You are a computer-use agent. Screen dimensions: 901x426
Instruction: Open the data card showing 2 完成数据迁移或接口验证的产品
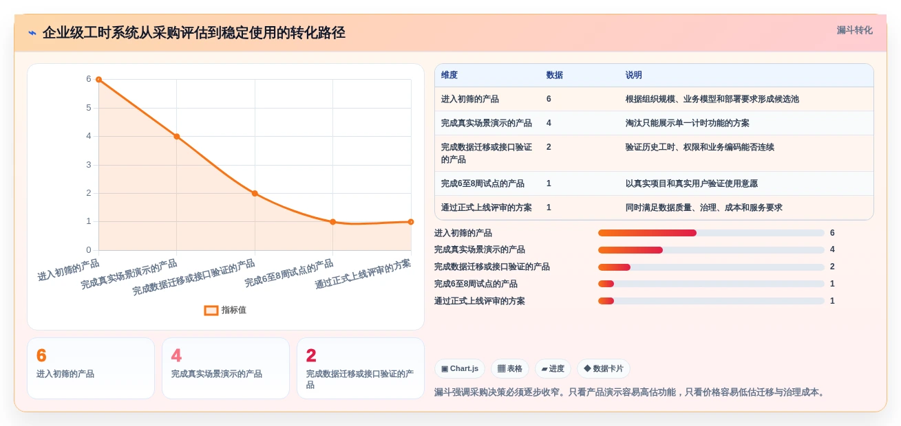[x=361, y=368]
